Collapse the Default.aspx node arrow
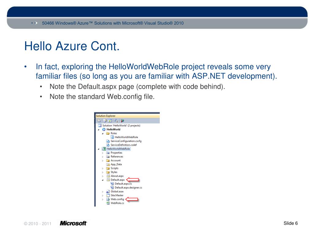314x235 pixels. point(103,180)
